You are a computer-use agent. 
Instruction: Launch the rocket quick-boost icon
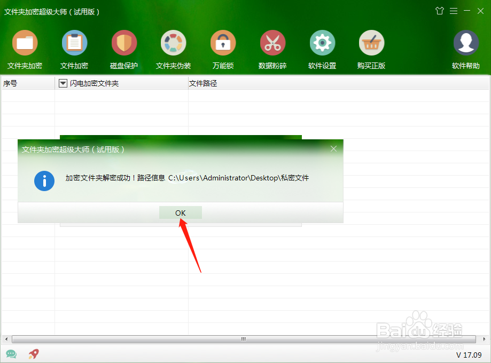(33, 354)
